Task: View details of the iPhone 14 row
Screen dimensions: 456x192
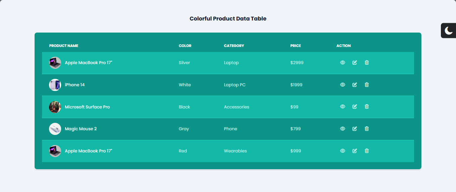Action: point(343,85)
